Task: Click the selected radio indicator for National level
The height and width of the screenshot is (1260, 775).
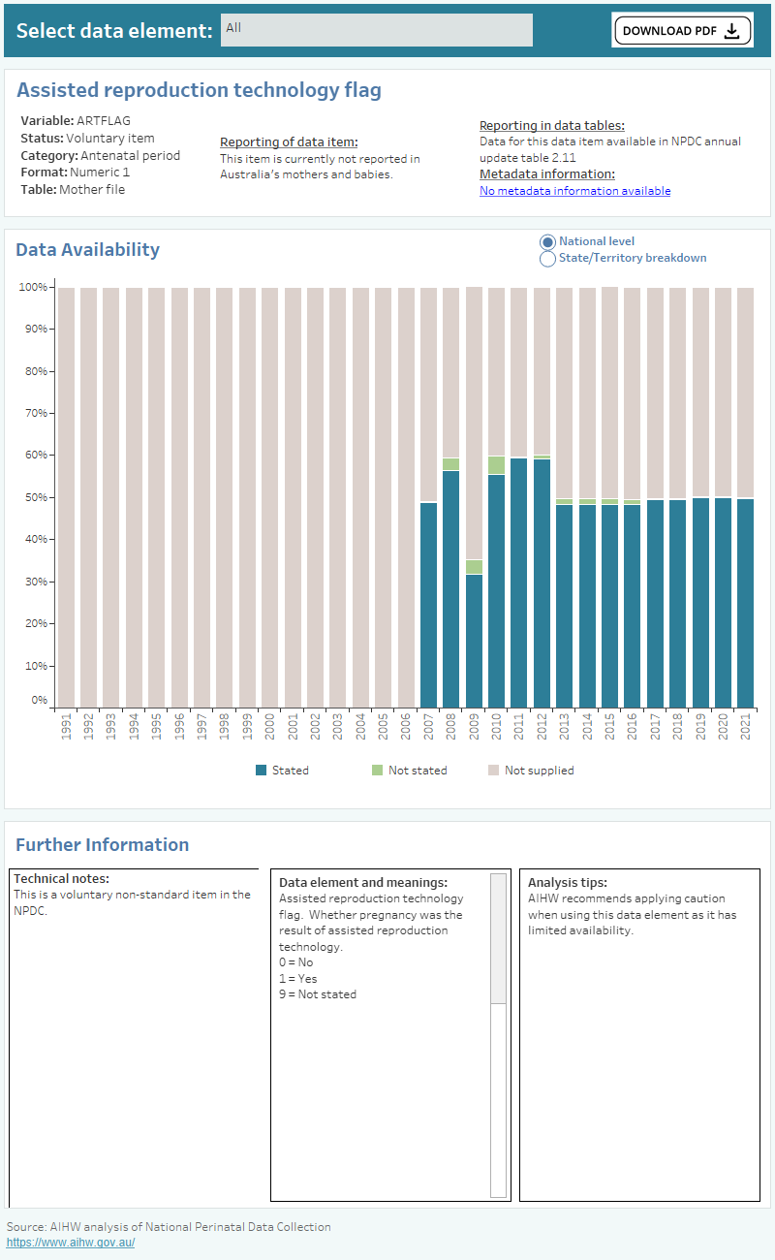Action: 547,241
